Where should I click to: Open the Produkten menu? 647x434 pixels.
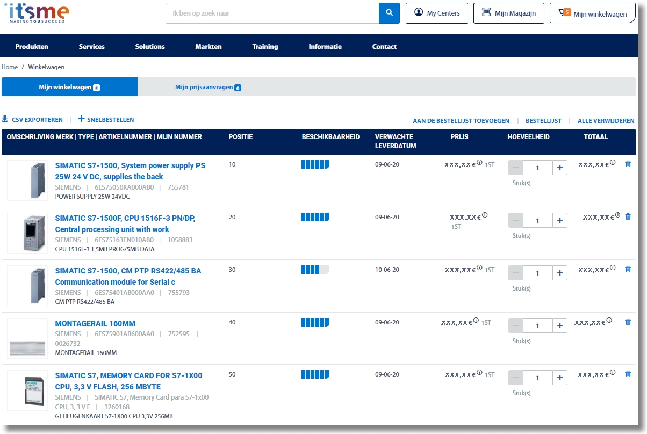[x=32, y=47]
